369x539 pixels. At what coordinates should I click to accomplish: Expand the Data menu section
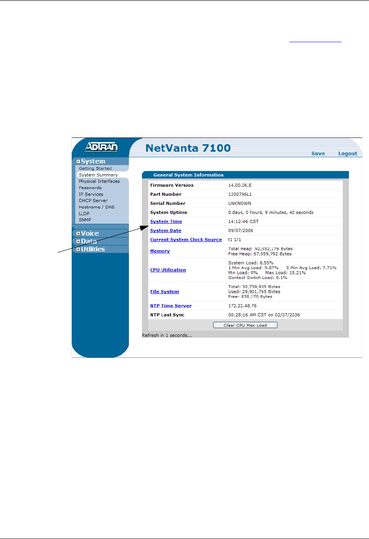coord(78,242)
